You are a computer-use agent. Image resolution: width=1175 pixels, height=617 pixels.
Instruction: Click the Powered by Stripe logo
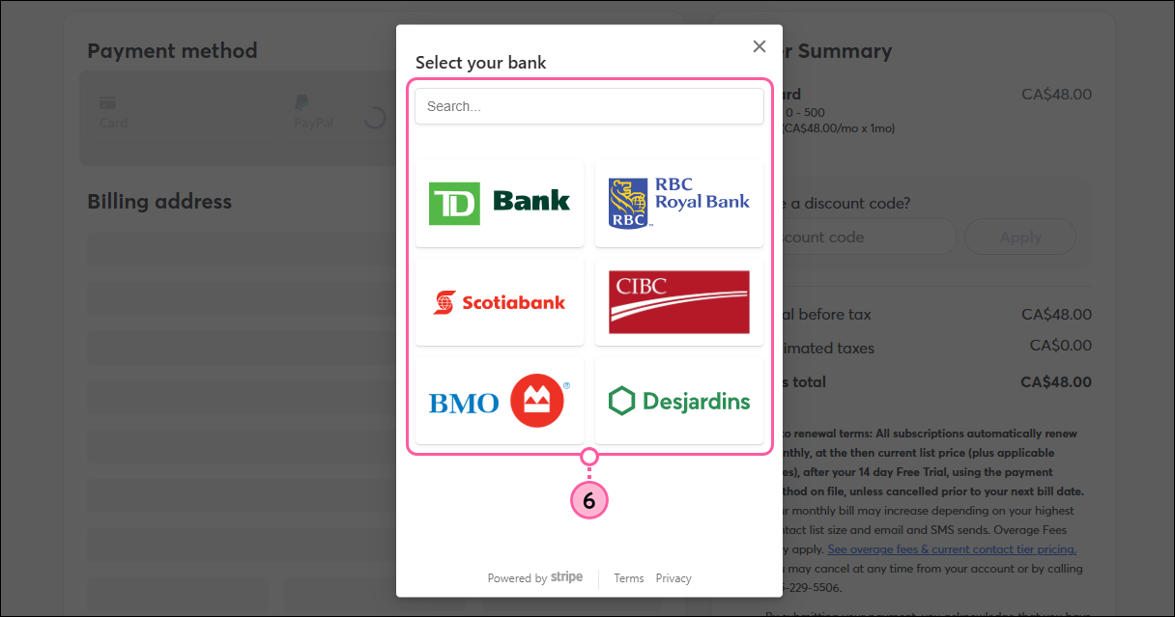pyautogui.click(x=535, y=577)
